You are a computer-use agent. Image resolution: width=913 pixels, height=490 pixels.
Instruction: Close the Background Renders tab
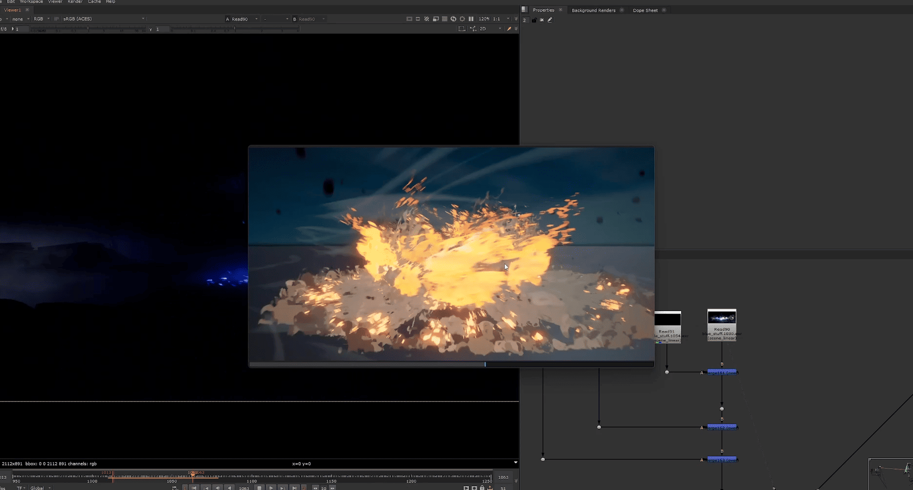pos(622,10)
